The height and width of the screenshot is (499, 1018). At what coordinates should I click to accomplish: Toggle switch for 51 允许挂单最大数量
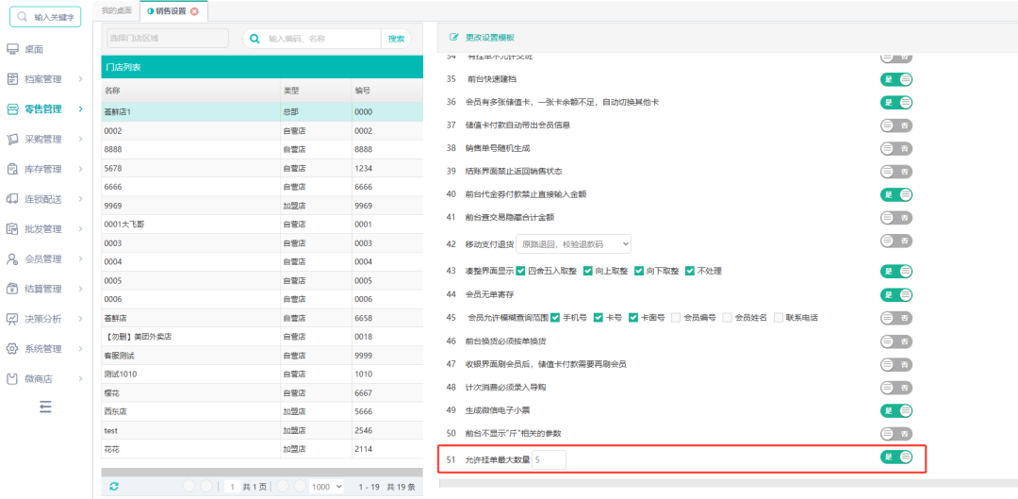click(x=896, y=457)
